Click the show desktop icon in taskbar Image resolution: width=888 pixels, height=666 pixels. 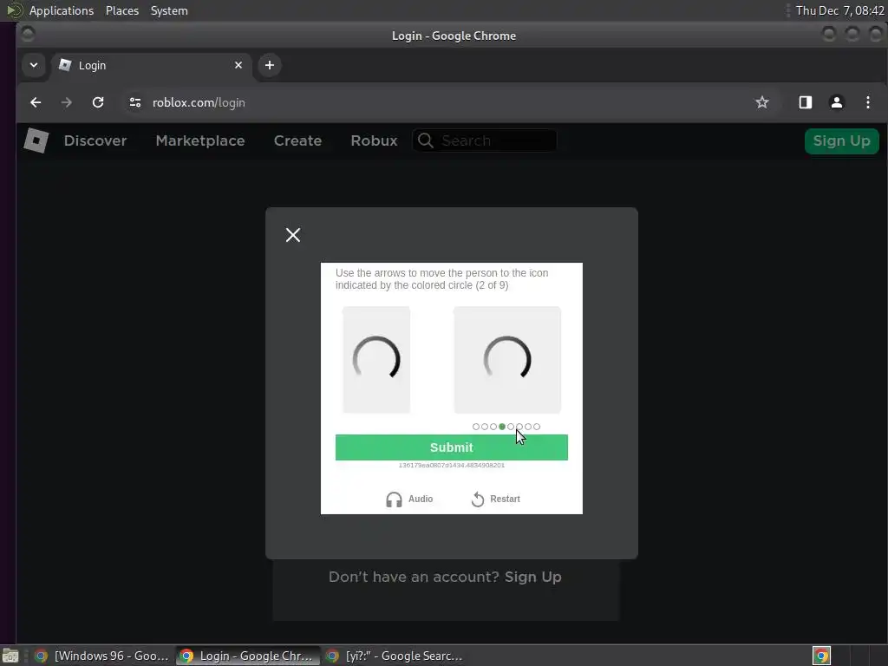click(x=10, y=656)
